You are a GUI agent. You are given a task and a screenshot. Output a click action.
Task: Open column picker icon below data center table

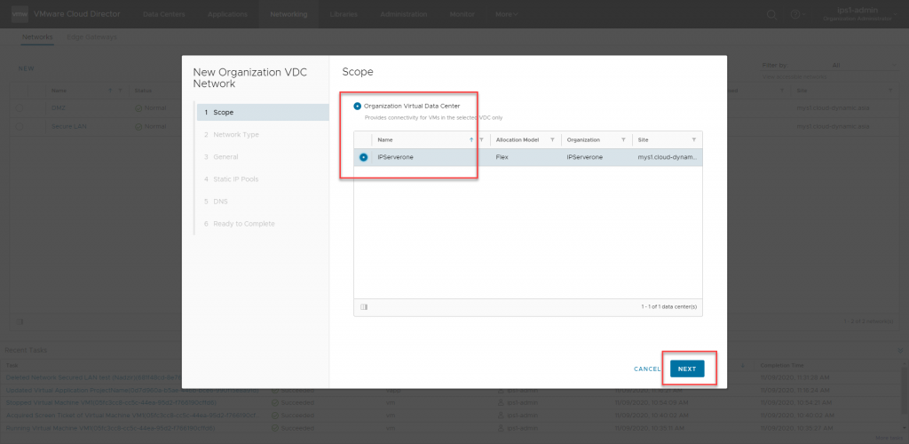coord(364,307)
